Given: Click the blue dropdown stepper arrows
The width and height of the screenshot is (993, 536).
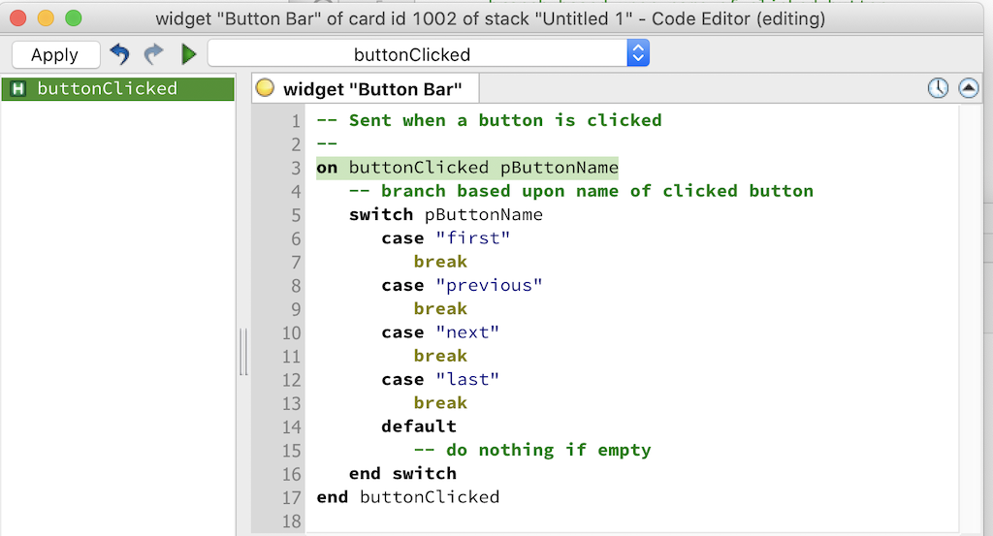Looking at the screenshot, I should coord(637,54).
